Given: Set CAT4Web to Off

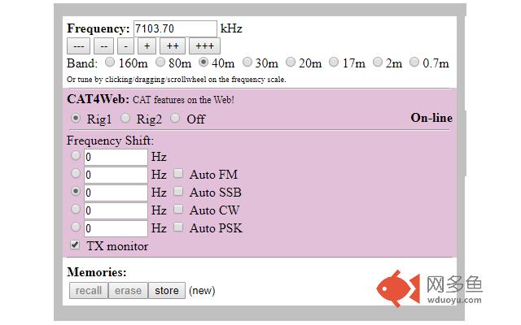Looking at the screenshot, I should pyautogui.click(x=175, y=118).
